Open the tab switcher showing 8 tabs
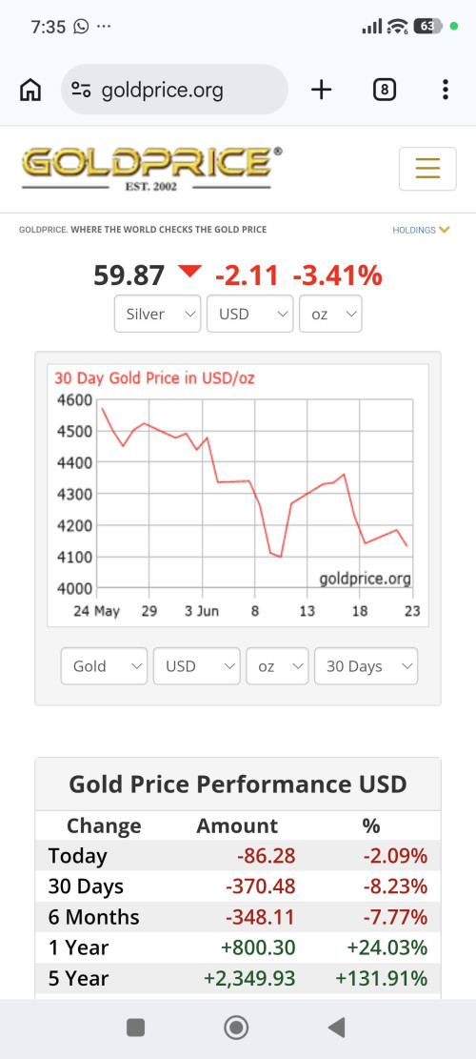This screenshot has width=476, height=1059. pyautogui.click(x=385, y=90)
